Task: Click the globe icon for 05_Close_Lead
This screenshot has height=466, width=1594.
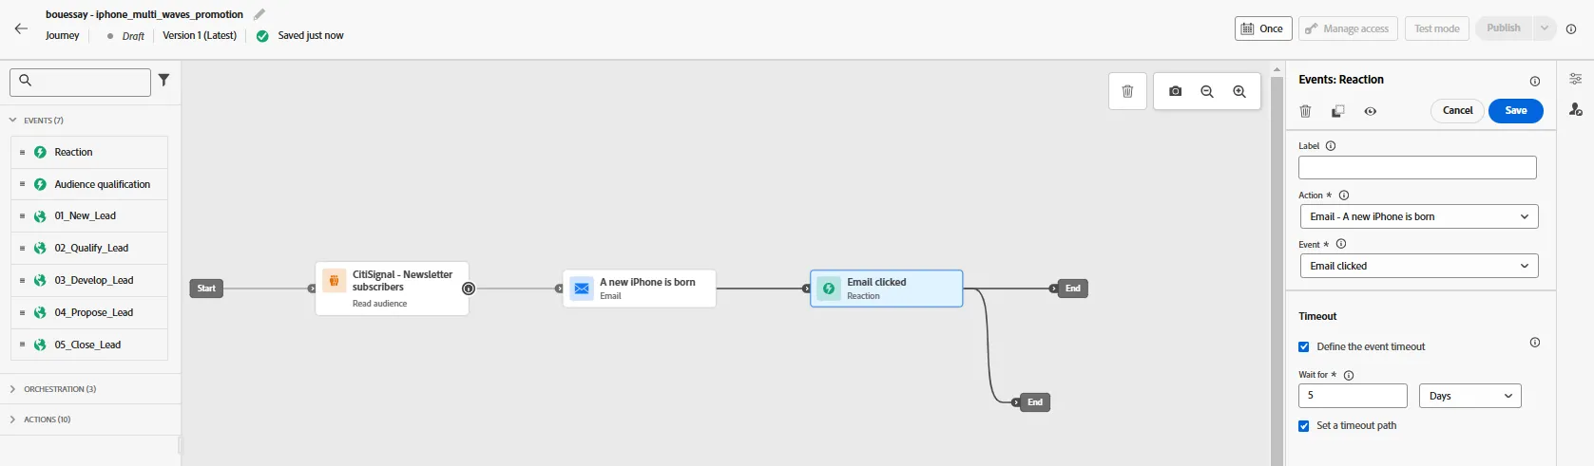Action: pyautogui.click(x=40, y=345)
